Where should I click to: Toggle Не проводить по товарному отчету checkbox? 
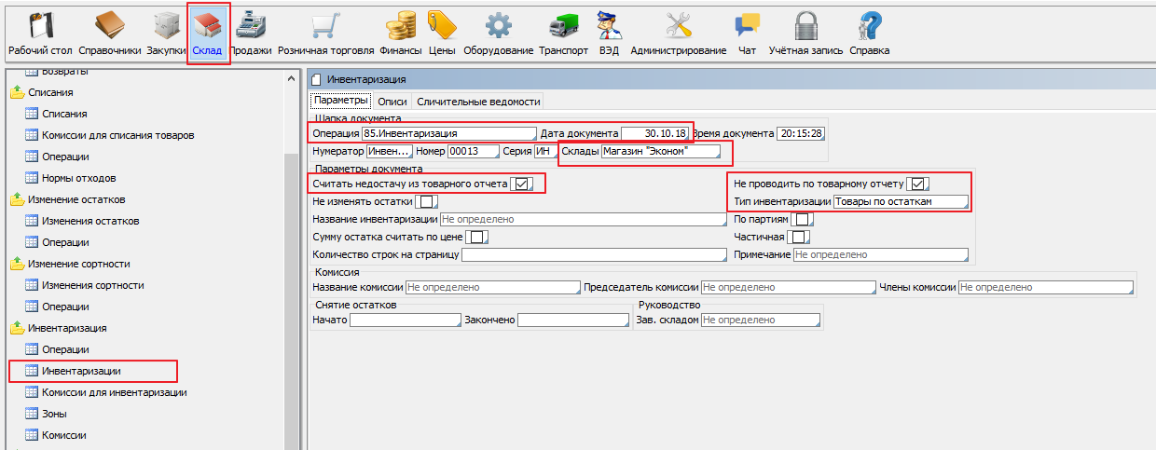[917, 184]
